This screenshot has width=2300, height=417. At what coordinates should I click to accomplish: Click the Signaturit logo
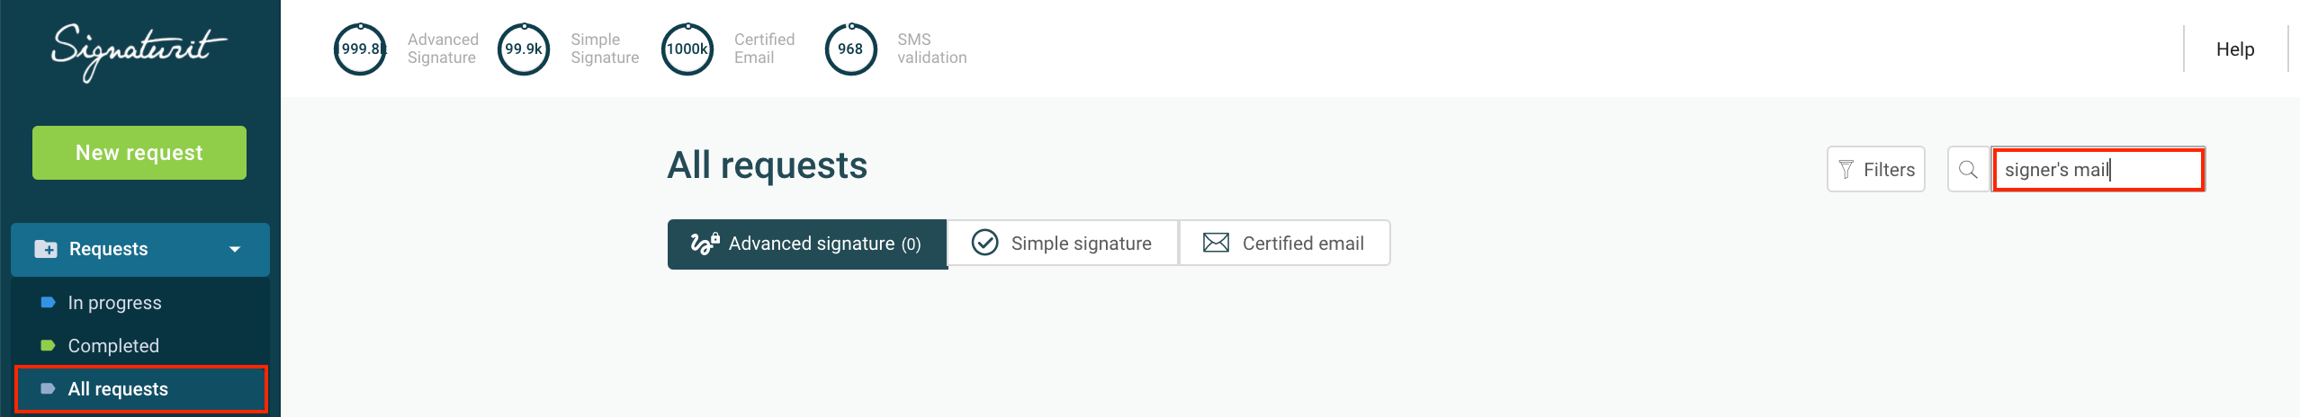coord(139,50)
